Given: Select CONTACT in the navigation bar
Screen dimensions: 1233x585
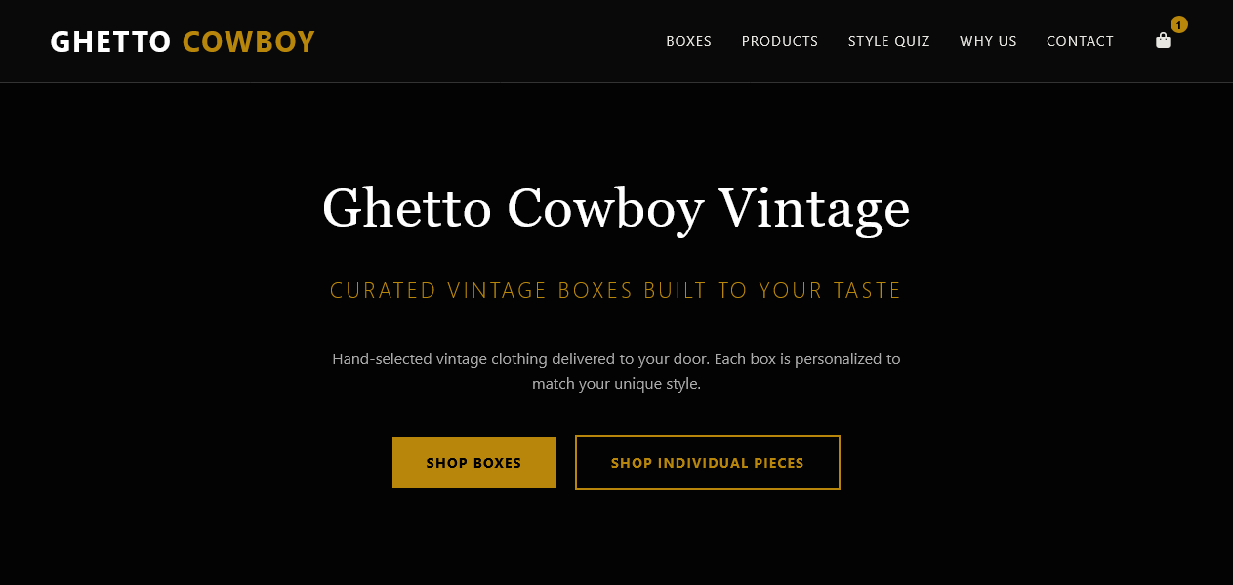Looking at the screenshot, I should [1080, 41].
